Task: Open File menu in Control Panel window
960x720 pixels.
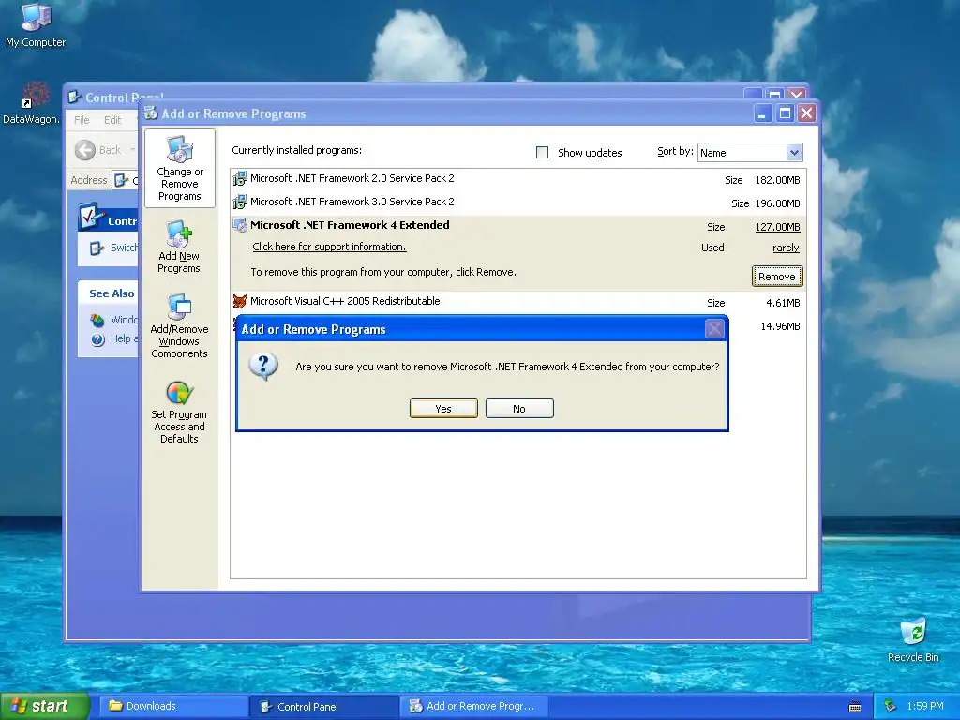Action: click(x=82, y=120)
